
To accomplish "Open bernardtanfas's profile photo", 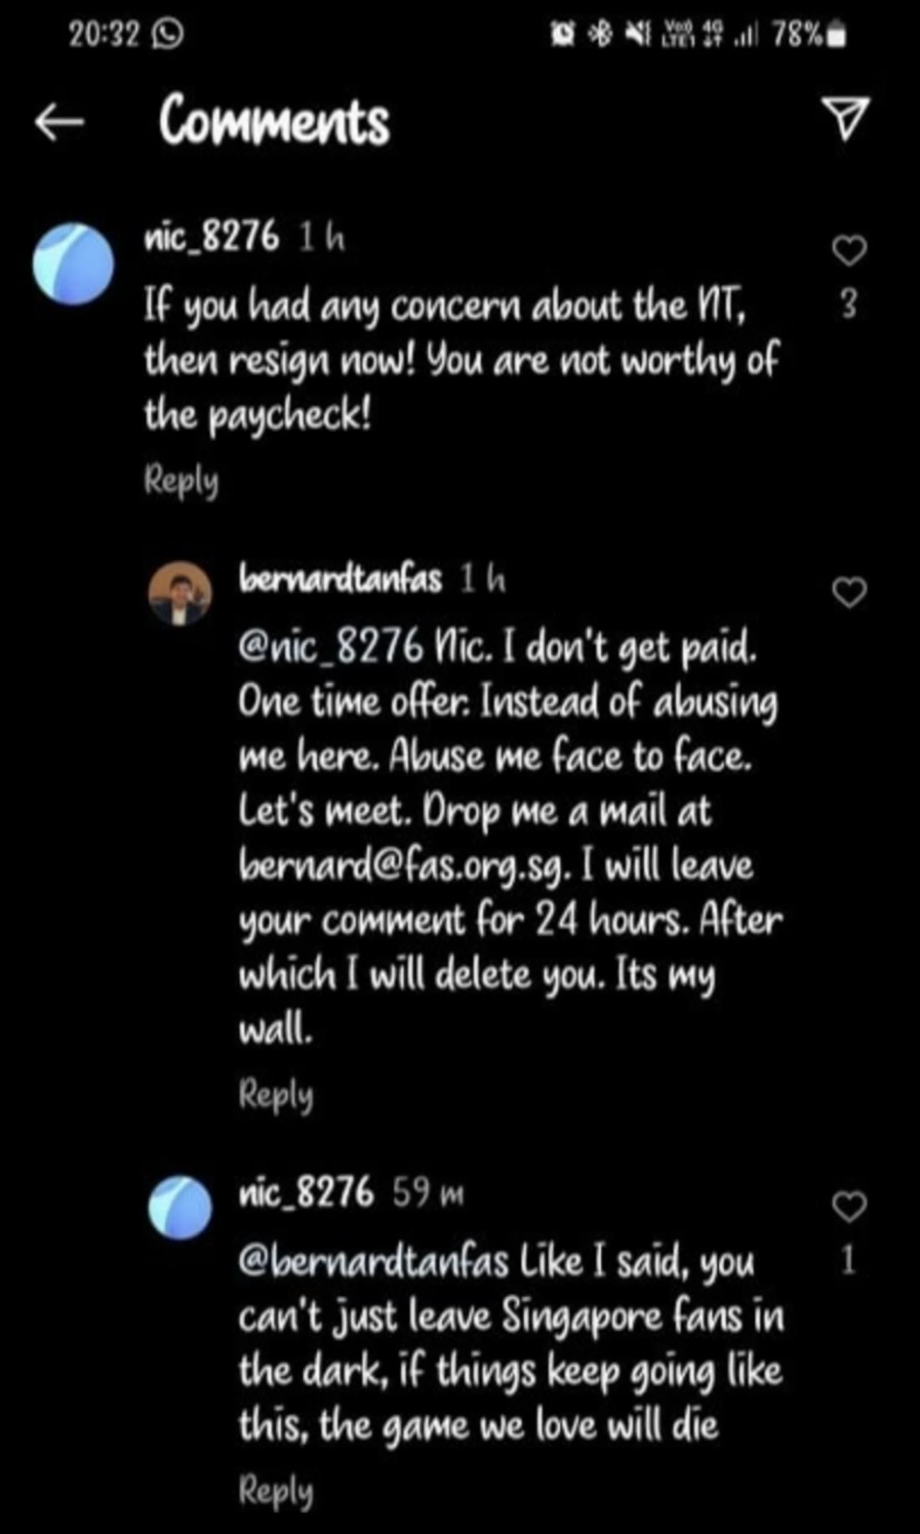I will [180, 593].
